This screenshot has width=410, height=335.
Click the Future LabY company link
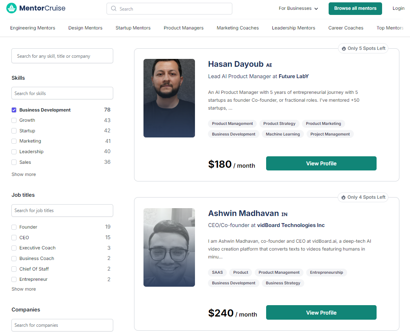tap(294, 76)
